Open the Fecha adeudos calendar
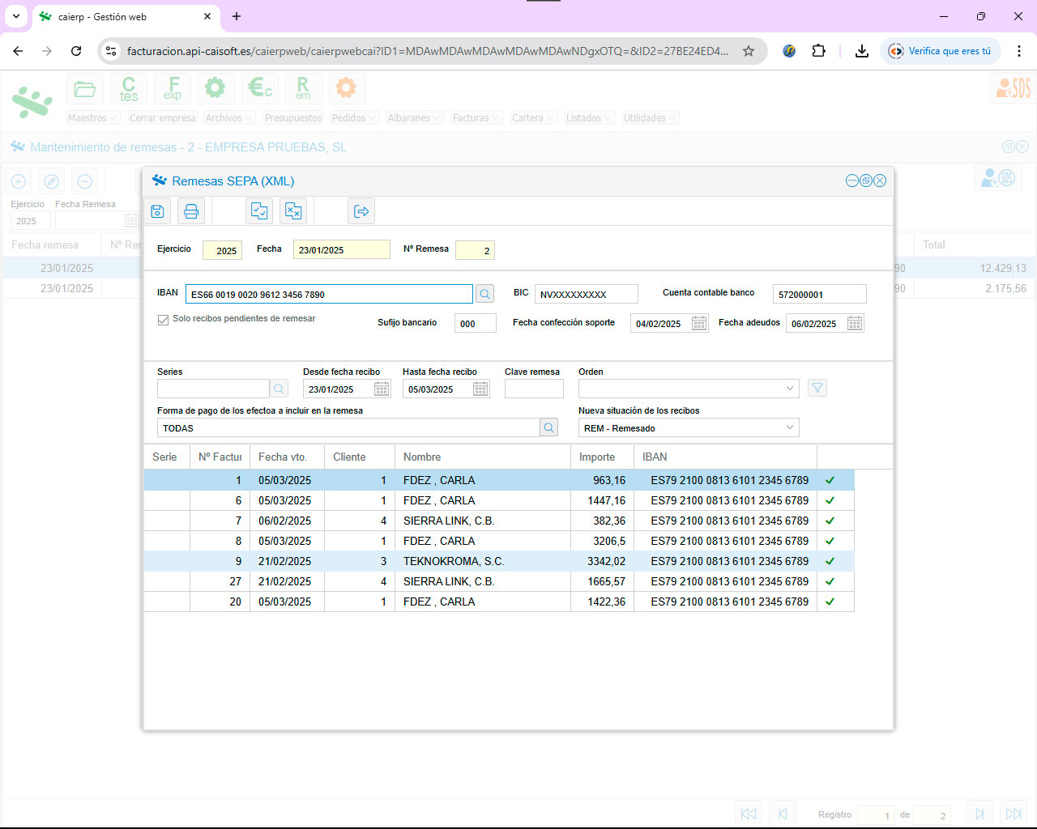Viewport: 1037px width, 829px height. 855,324
